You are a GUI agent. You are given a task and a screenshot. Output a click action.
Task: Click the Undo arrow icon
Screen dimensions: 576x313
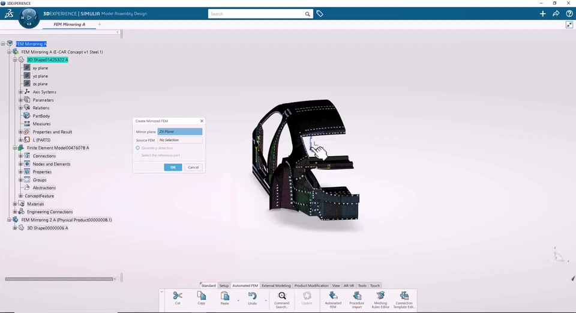click(253, 296)
